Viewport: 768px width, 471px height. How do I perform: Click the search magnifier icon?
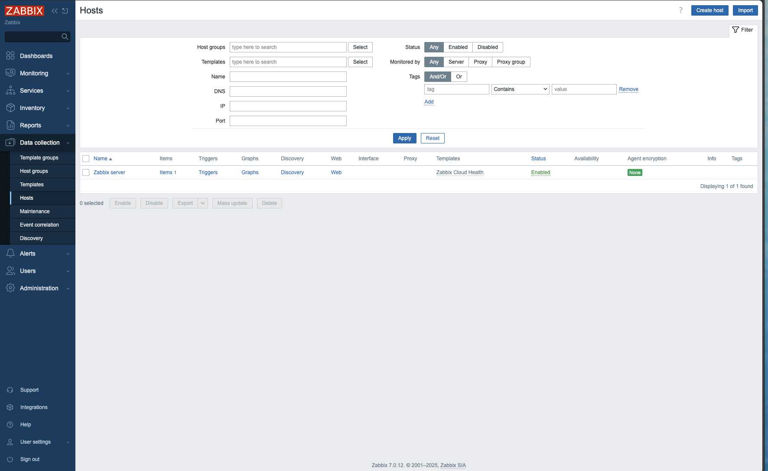[65, 37]
